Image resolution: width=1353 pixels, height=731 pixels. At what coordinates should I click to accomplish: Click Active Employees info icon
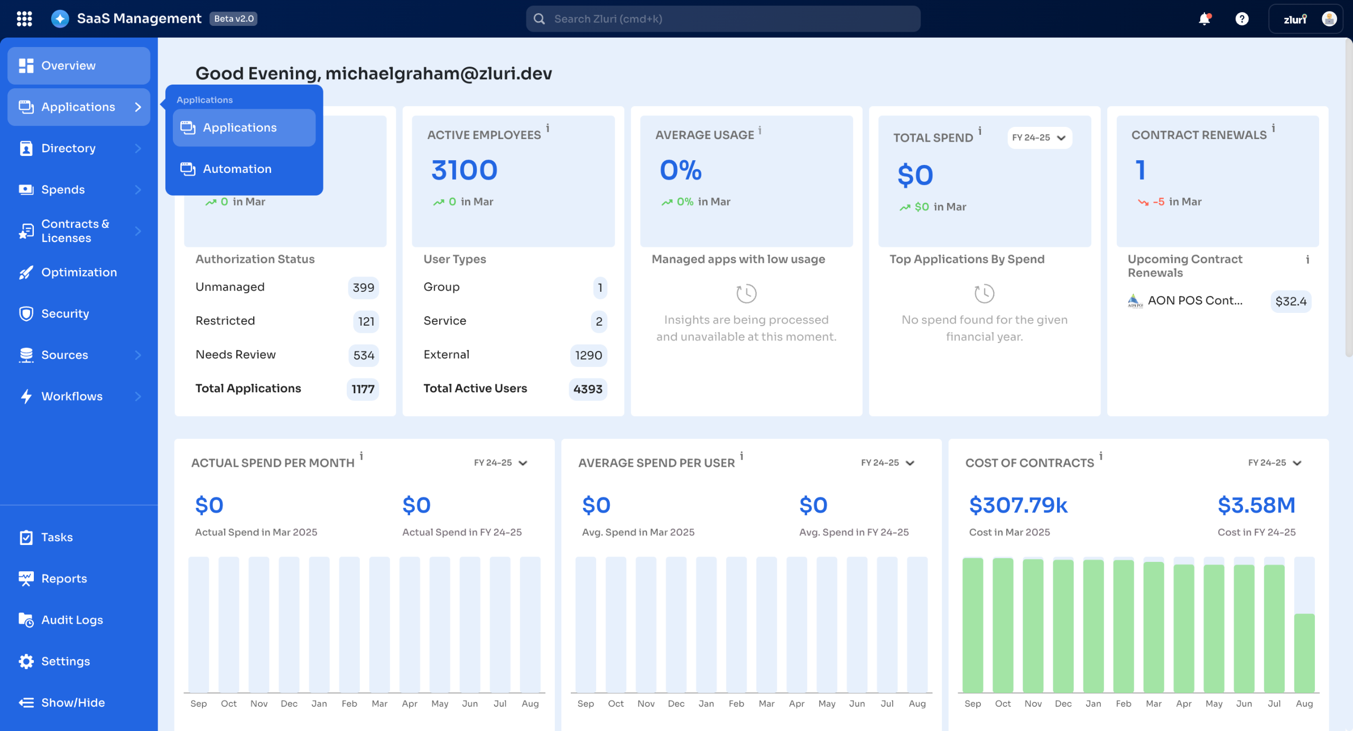pyautogui.click(x=548, y=128)
